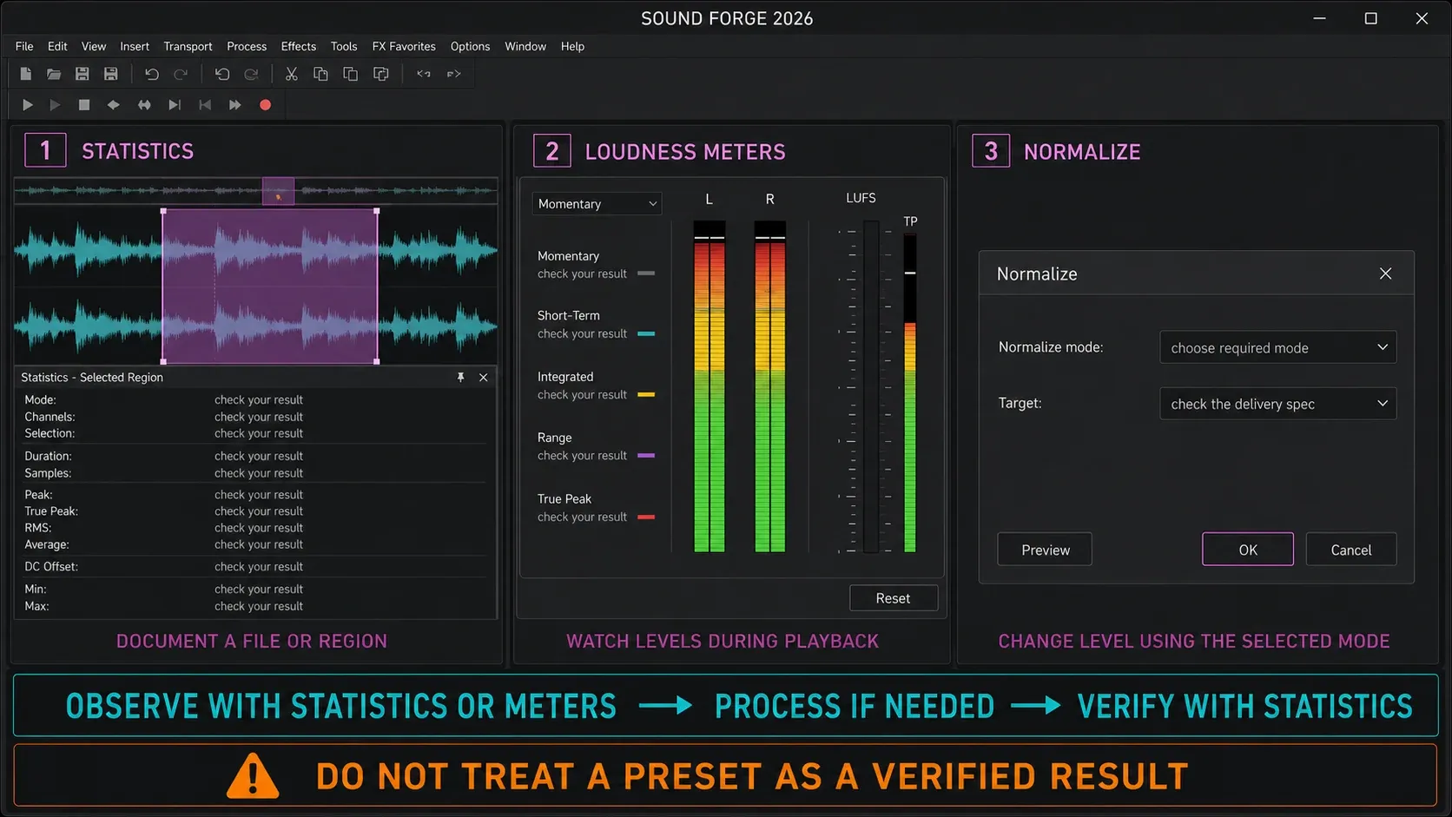Open the Edit menu
The width and height of the screenshot is (1452, 817).
tap(57, 46)
